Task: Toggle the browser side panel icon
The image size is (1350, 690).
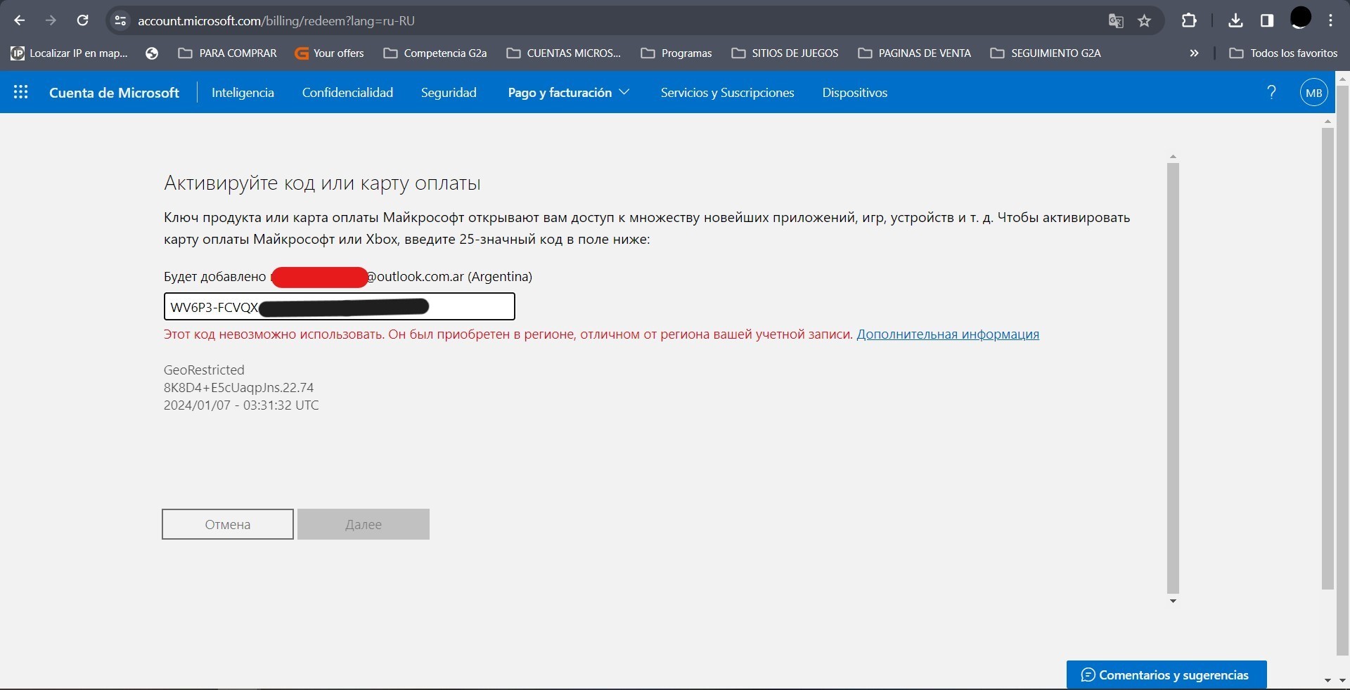Action: pos(1267,20)
